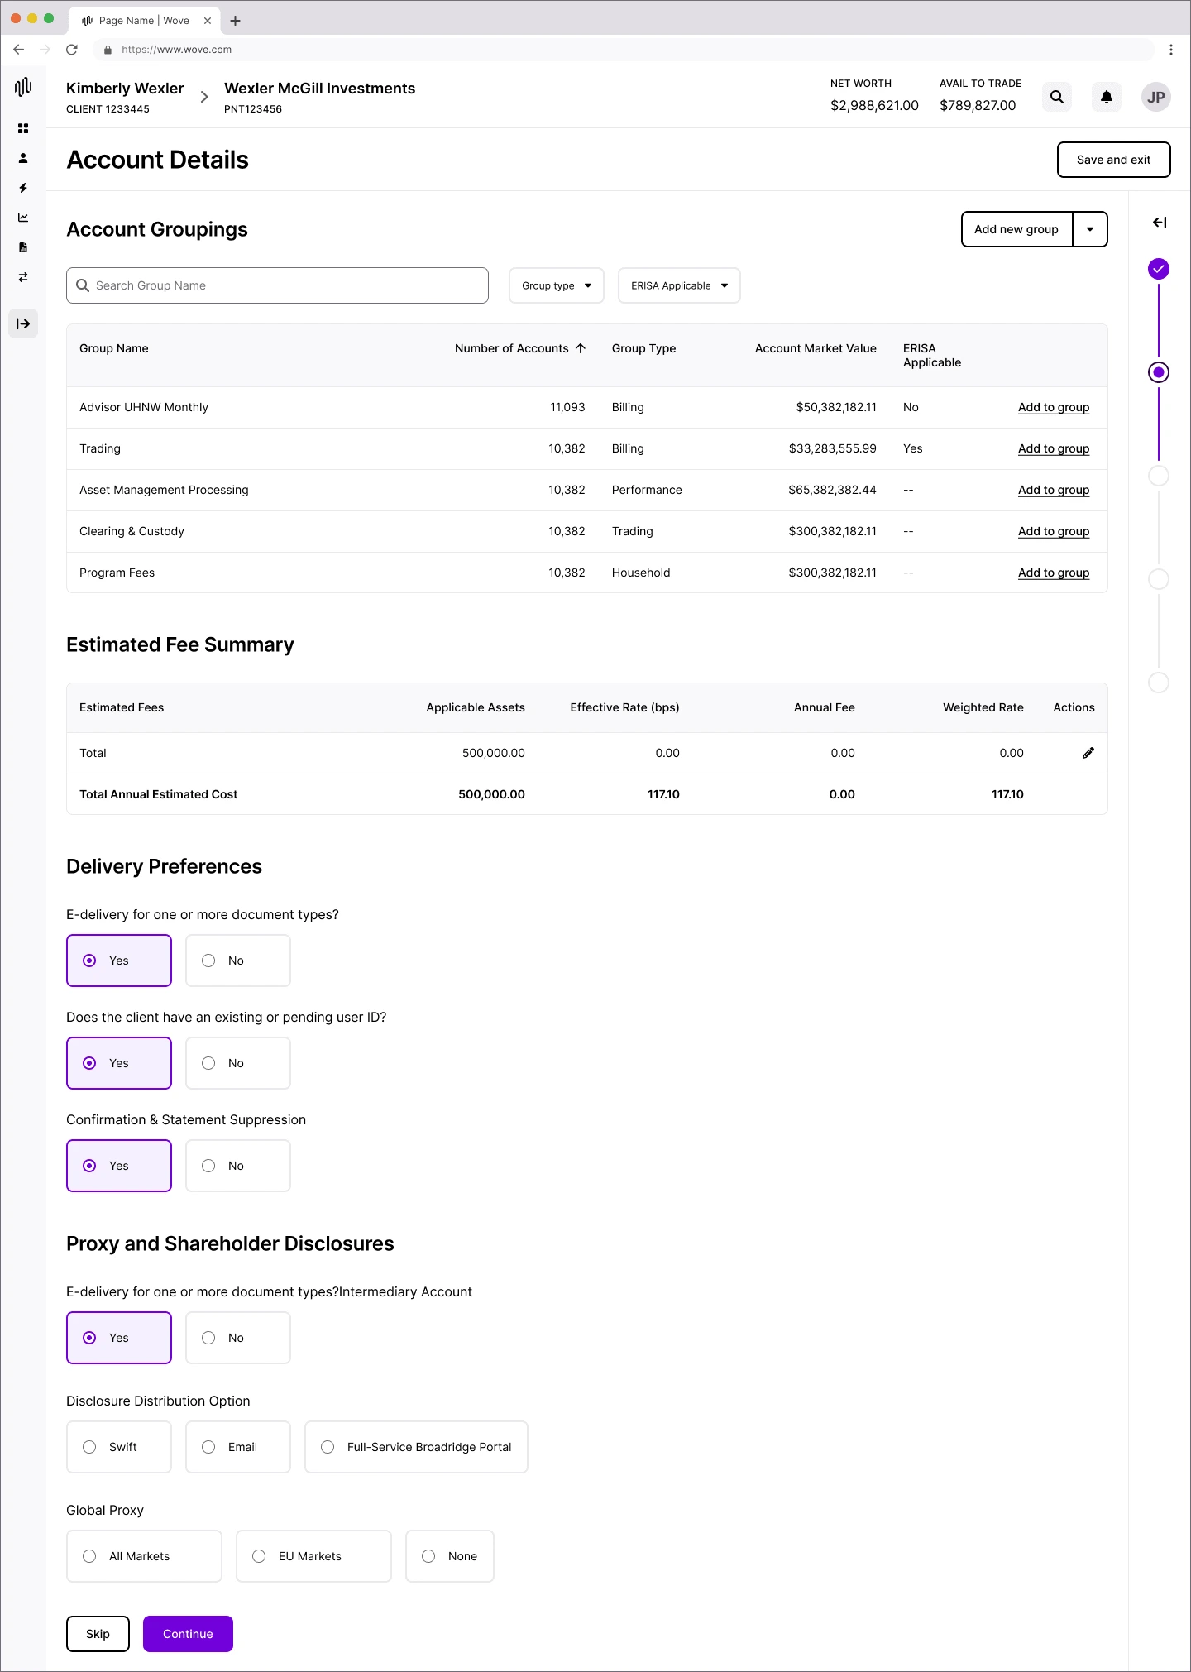Open the ERISA Applicable filter dropdown
Image resolution: width=1191 pixels, height=1672 pixels.
point(679,285)
